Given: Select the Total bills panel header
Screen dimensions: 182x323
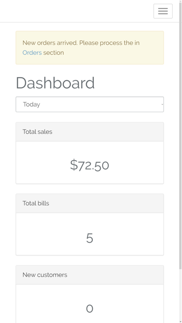Looking at the screenshot, I should (x=90, y=203).
